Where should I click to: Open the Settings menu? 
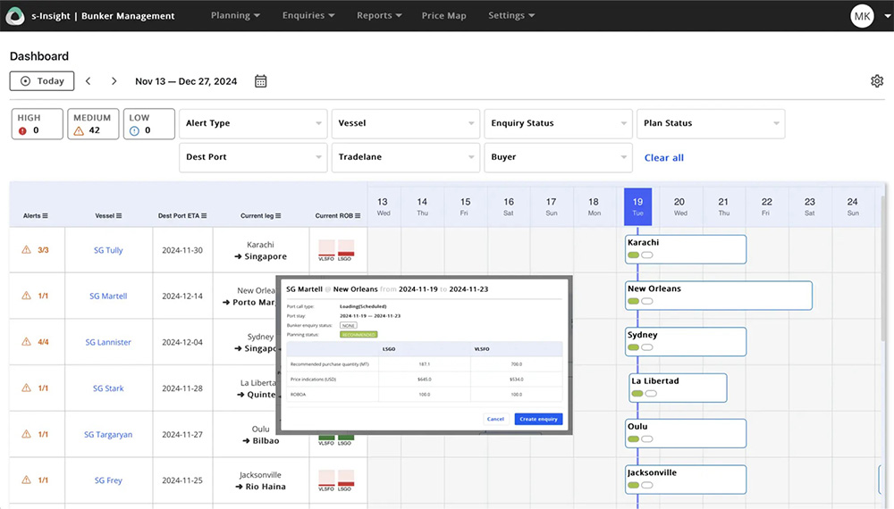tap(511, 15)
